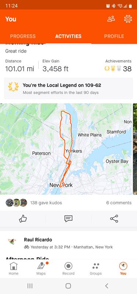View who gave 138 kudos
The width and height of the screenshot is (137, 294).
click(34, 203)
